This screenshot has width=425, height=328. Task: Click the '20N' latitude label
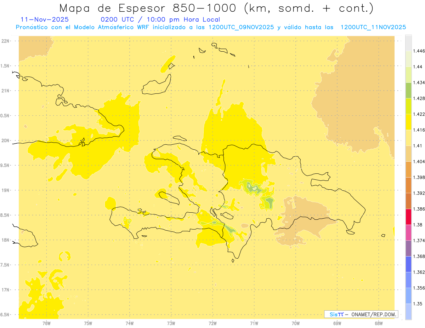point(5,140)
